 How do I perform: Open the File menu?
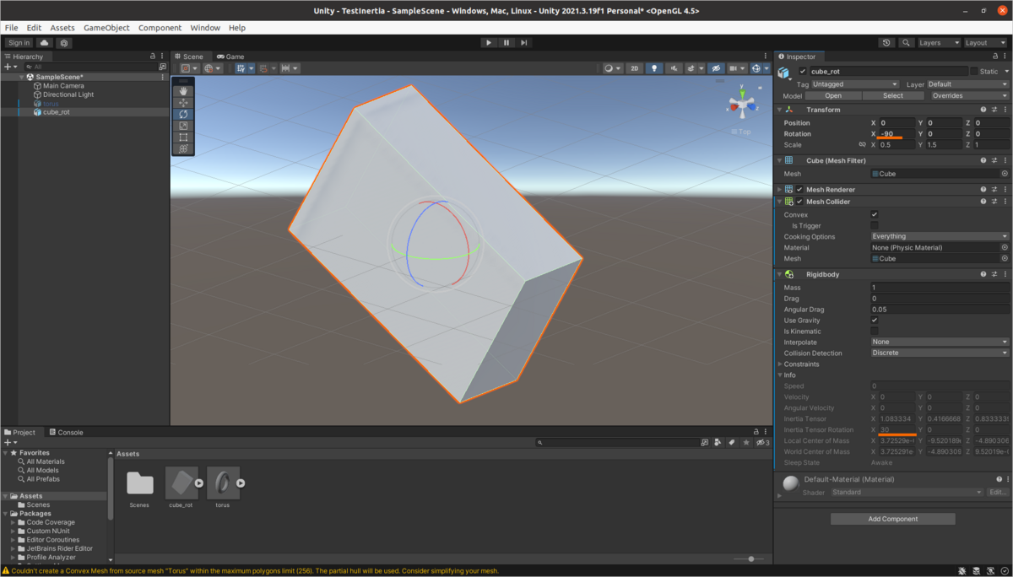(x=12, y=28)
